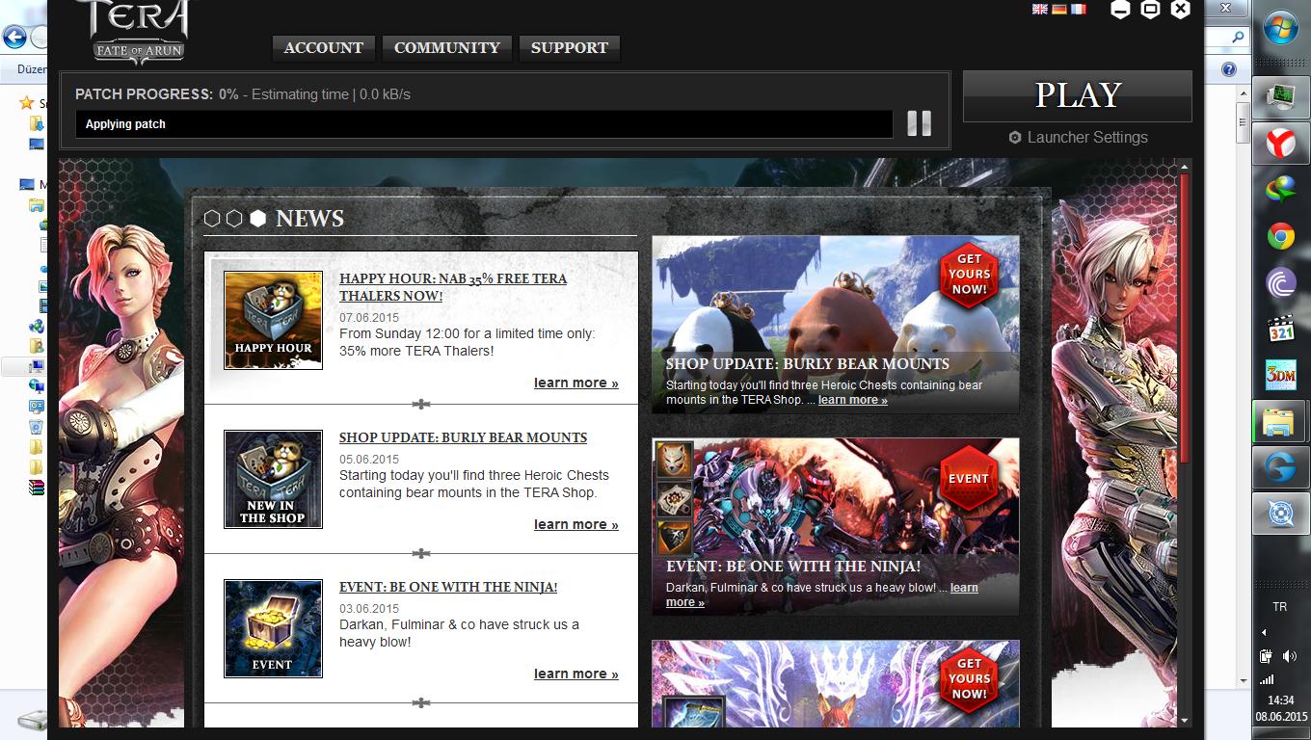Open Internet Download Manager taskbar icon
1311x740 pixels.
click(x=1280, y=189)
